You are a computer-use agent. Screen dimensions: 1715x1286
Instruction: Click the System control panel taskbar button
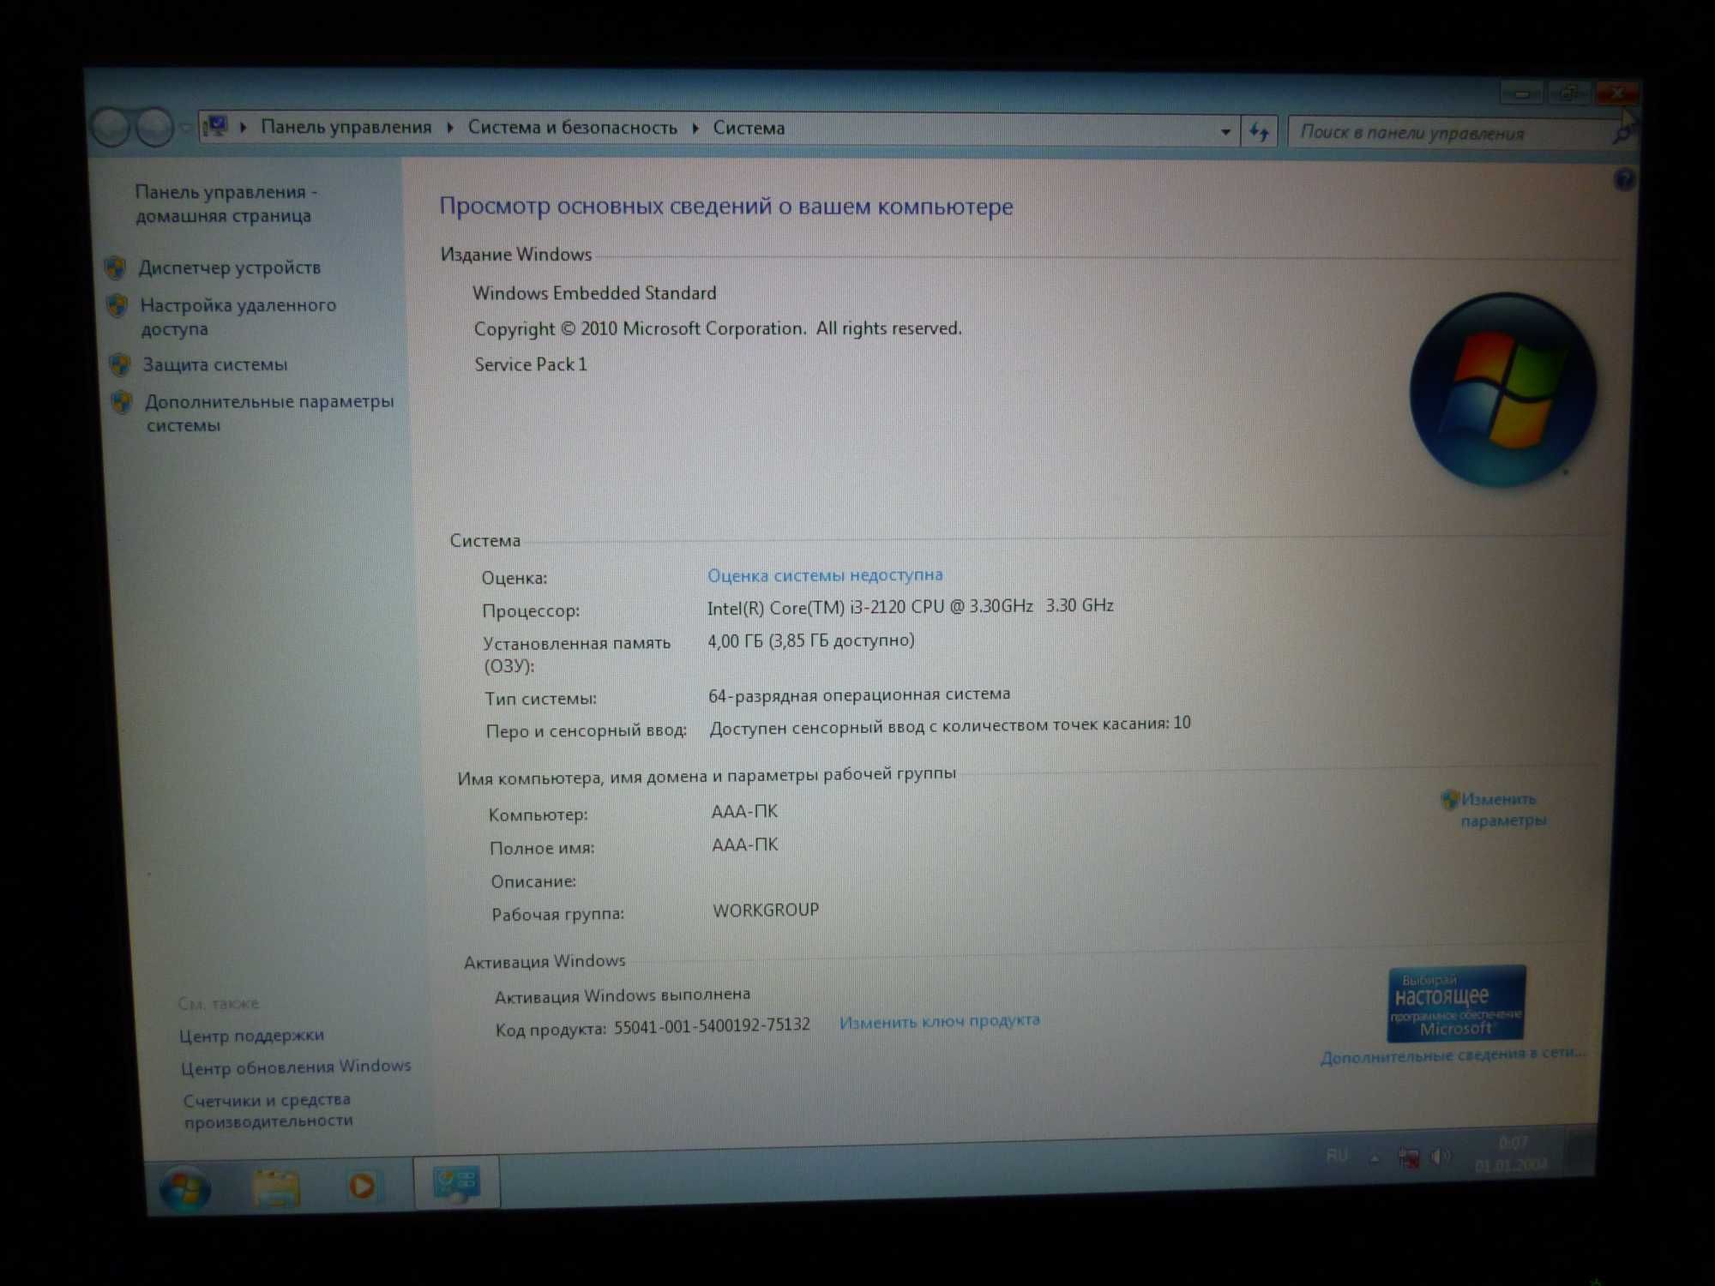tap(456, 1182)
